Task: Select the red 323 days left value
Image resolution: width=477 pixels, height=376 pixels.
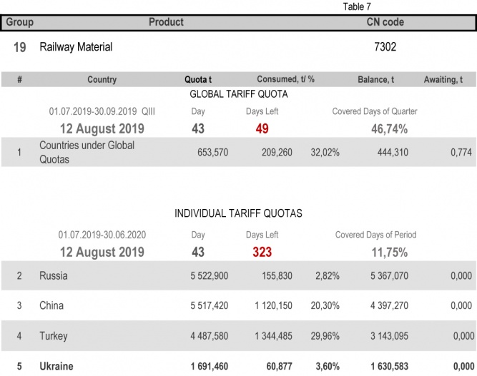Action: (x=262, y=252)
